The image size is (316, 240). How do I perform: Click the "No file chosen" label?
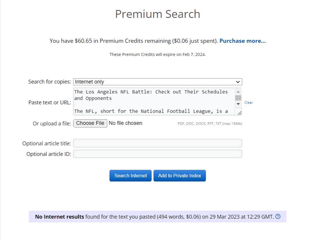pos(125,123)
